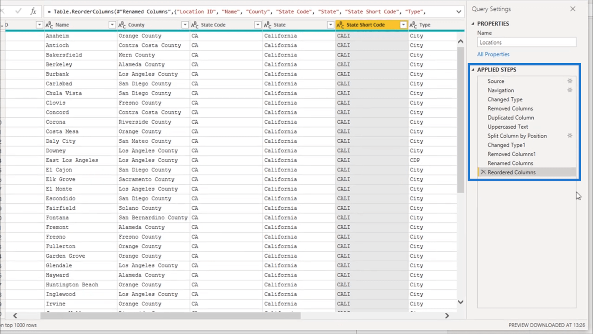This screenshot has width=593, height=334.
Task: Select the Source applied step
Action: pyautogui.click(x=527, y=81)
